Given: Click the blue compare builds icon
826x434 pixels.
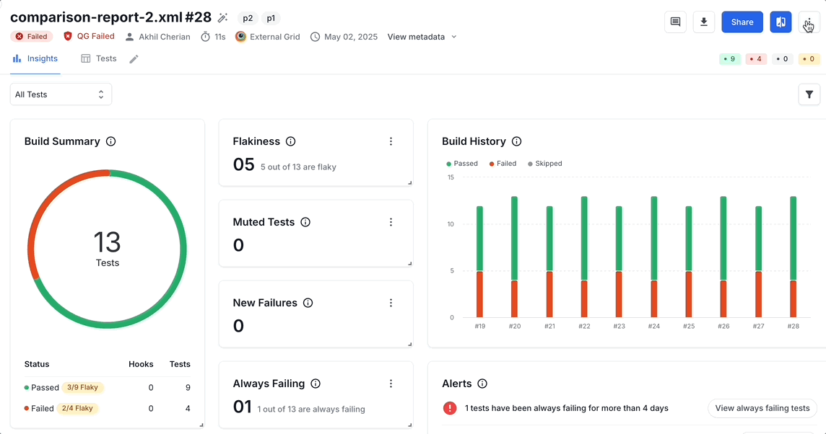Looking at the screenshot, I should [x=781, y=22].
